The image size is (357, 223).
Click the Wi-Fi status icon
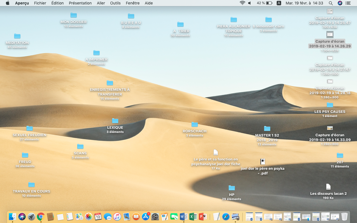pyautogui.click(x=242, y=3)
